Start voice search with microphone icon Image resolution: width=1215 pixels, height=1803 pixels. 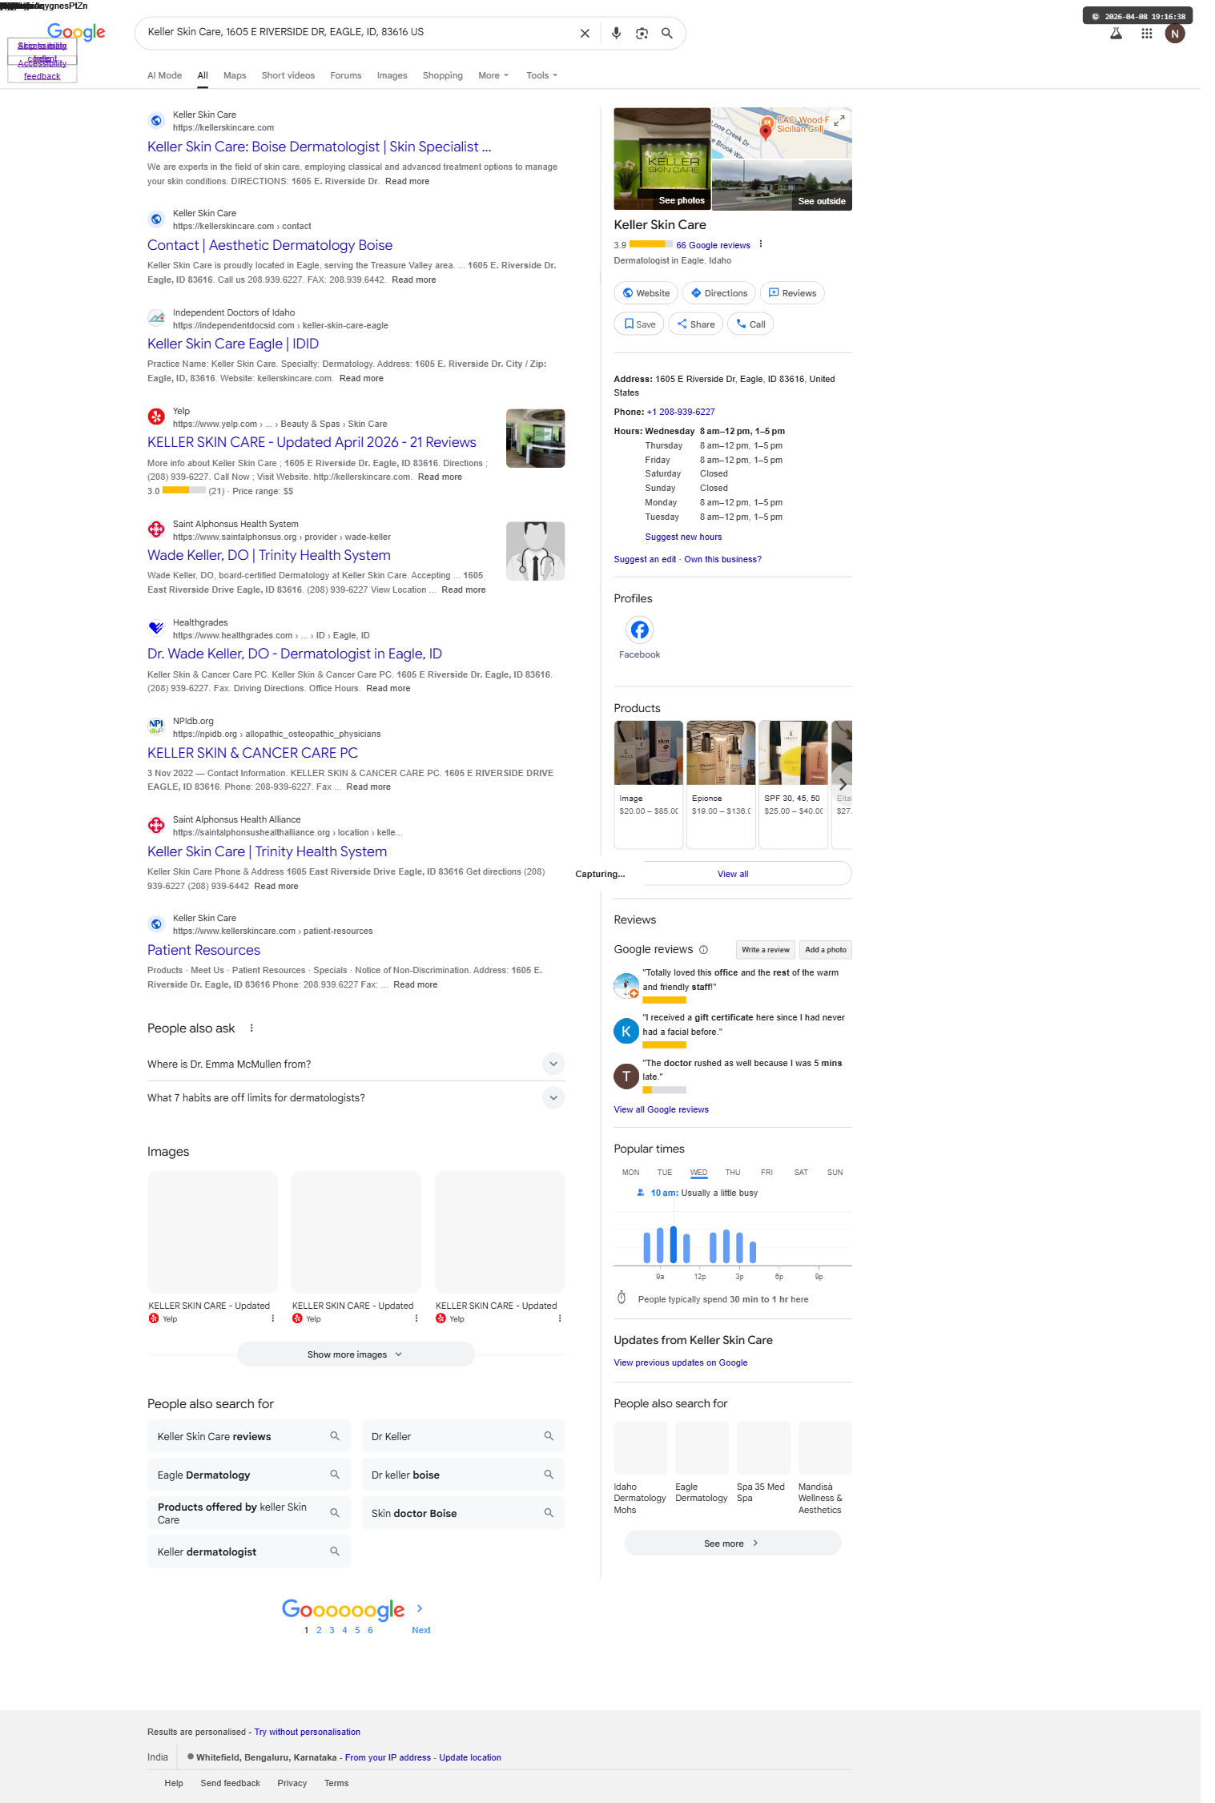point(616,34)
